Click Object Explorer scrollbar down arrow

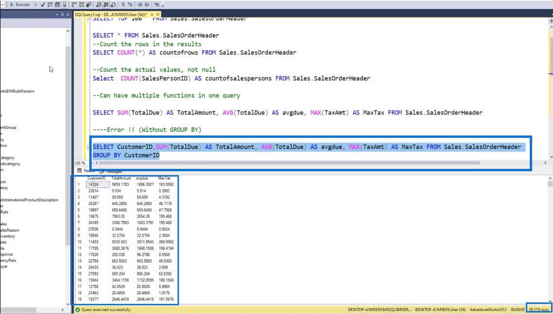coord(68,304)
